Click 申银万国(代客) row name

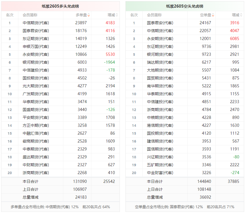pos(36,46)
